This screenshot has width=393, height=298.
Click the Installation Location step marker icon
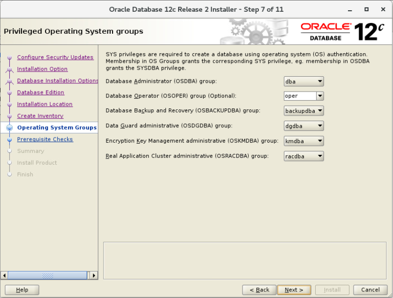pos(10,104)
